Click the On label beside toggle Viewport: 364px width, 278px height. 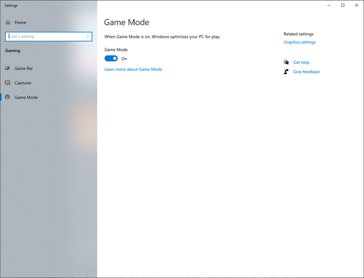pos(124,59)
